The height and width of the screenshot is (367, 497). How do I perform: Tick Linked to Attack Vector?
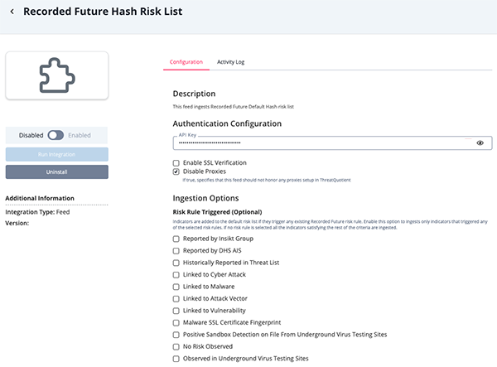176,298
